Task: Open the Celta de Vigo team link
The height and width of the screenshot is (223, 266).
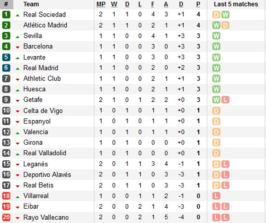Action: pyautogui.click(x=43, y=111)
